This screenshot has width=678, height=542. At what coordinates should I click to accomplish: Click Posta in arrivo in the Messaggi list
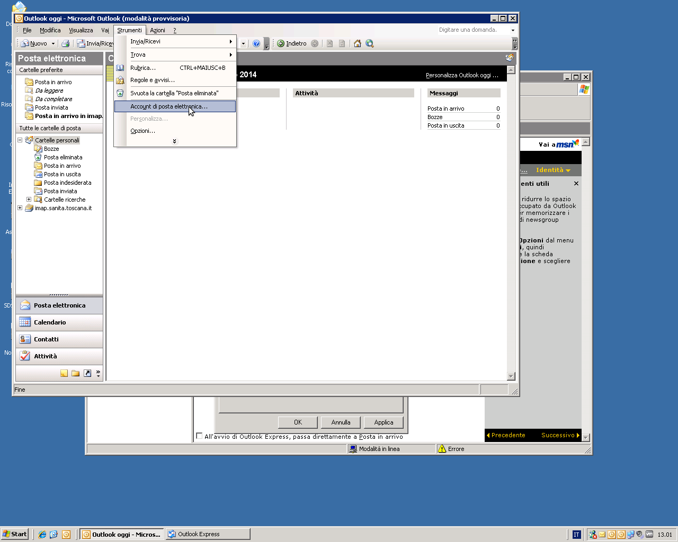[x=446, y=109]
